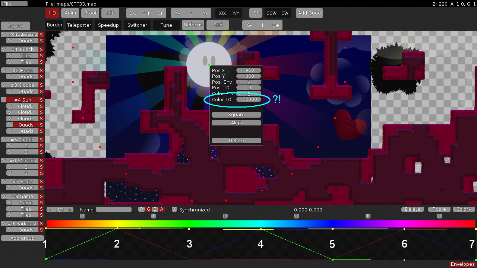Toggle the HD detail mode button
Viewport: 477px width, 268px height.
coord(53,13)
